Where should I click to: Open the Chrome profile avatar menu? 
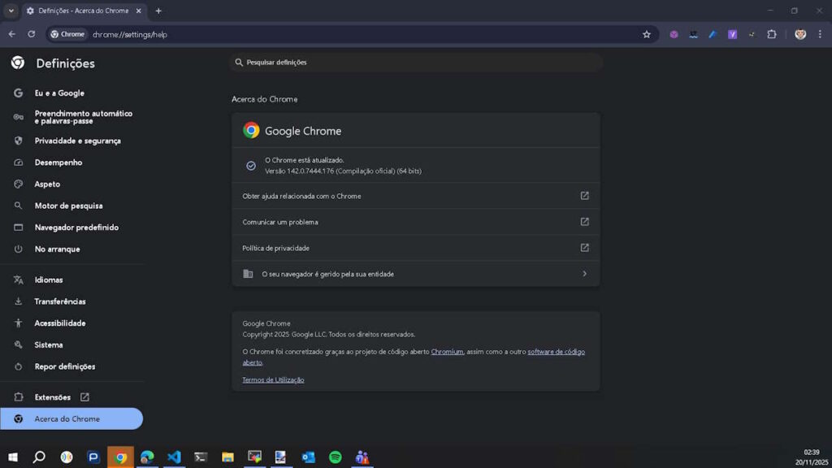(799, 34)
